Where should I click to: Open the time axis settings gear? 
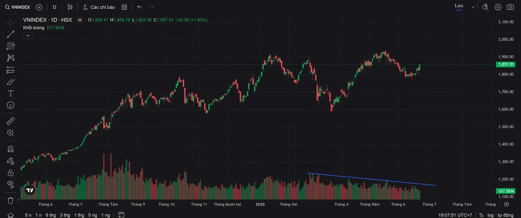click(x=506, y=204)
